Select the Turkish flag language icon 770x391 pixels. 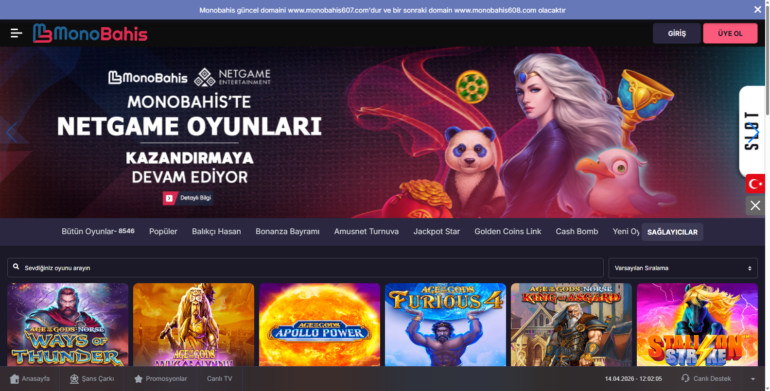(x=755, y=184)
